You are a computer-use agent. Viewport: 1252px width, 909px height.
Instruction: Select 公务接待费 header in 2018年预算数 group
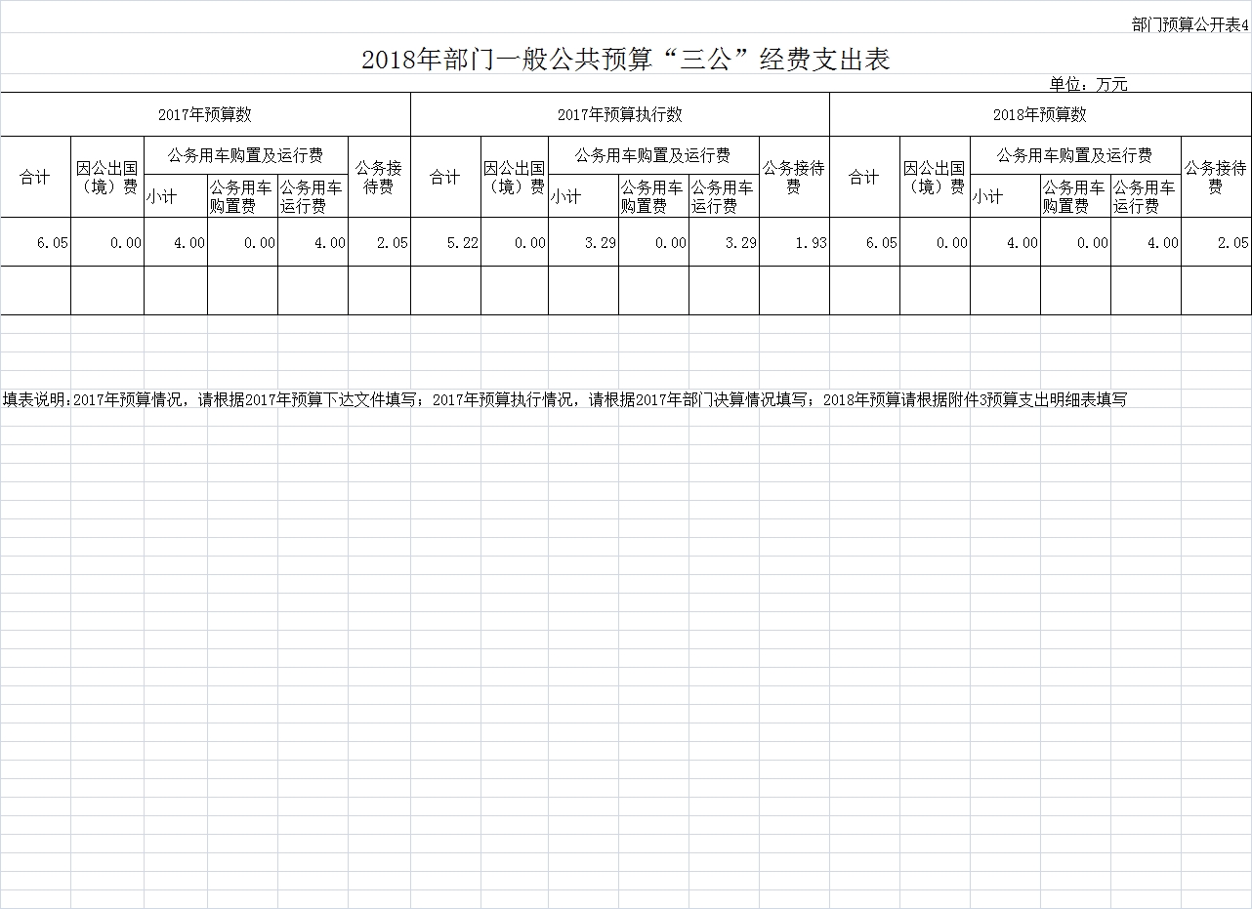1216,177
